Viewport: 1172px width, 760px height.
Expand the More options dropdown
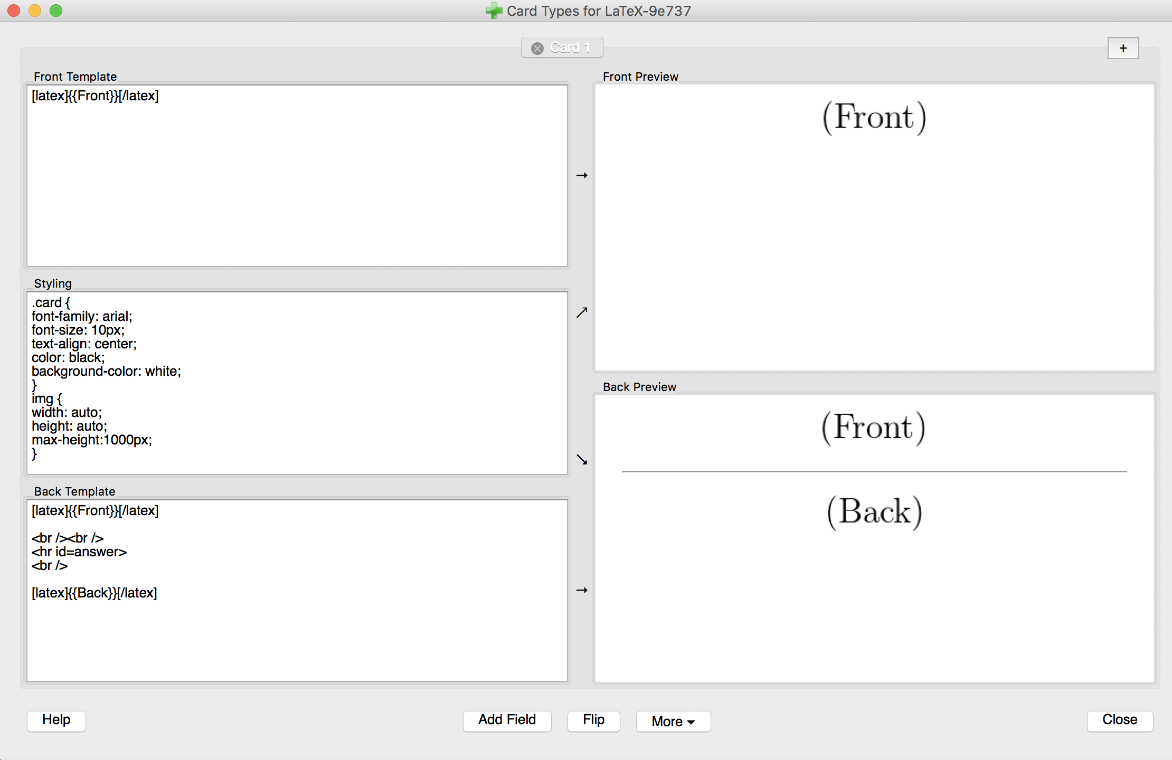point(672,720)
